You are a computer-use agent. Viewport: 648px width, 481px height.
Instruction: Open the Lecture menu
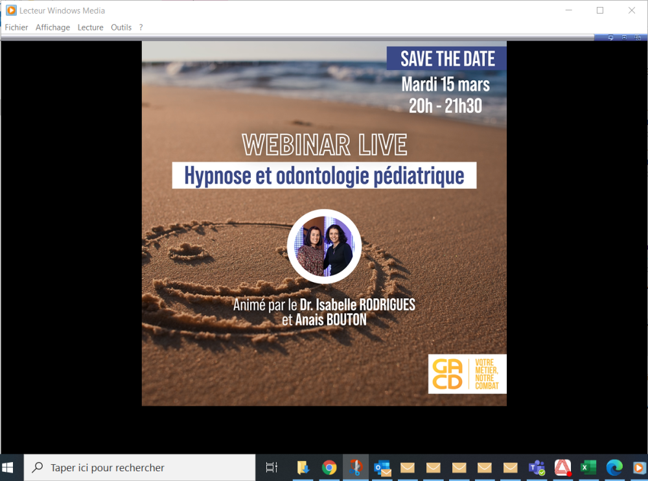point(91,27)
